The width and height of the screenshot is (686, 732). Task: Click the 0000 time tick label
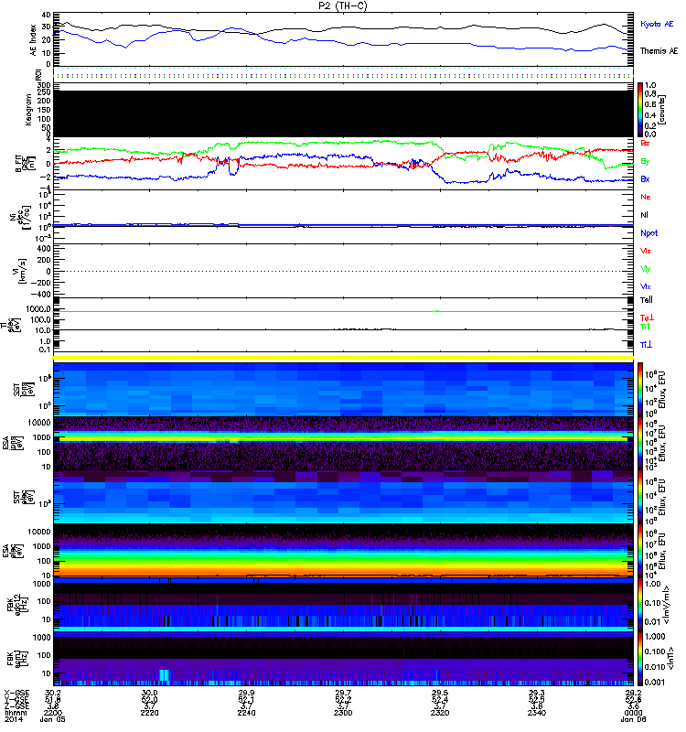633,713
